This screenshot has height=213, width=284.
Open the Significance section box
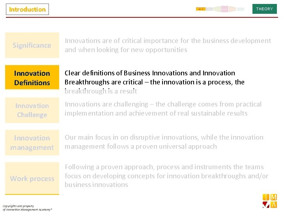[x=32, y=45]
